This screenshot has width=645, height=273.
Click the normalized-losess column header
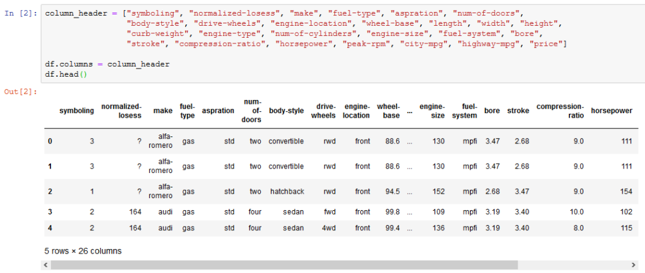click(122, 111)
